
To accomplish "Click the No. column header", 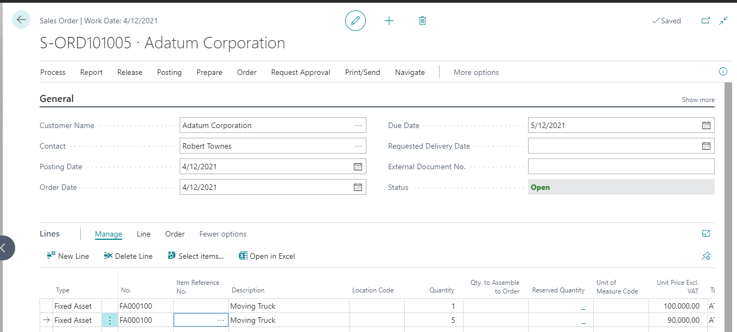I will click(126, 290).
